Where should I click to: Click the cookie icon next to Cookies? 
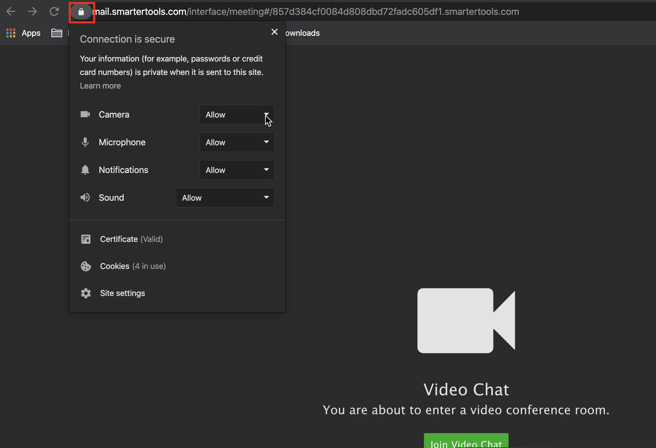86,266
